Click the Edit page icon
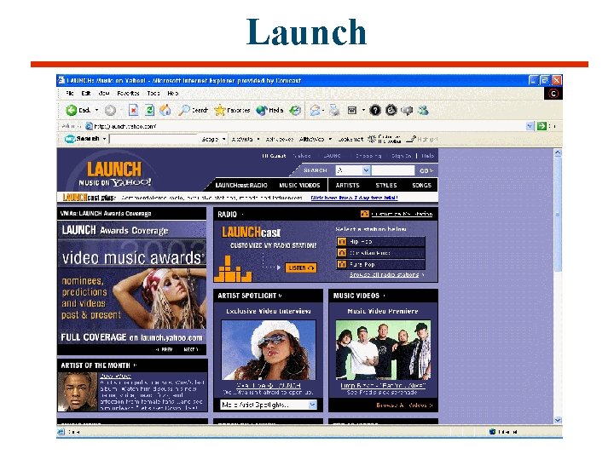614x460 pixels. pyautogui.click(x=352, y=110)
